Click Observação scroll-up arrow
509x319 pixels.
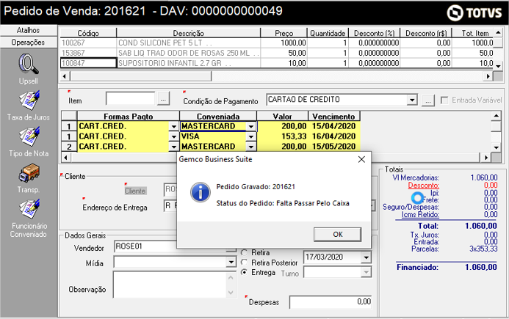click(231, 277)
